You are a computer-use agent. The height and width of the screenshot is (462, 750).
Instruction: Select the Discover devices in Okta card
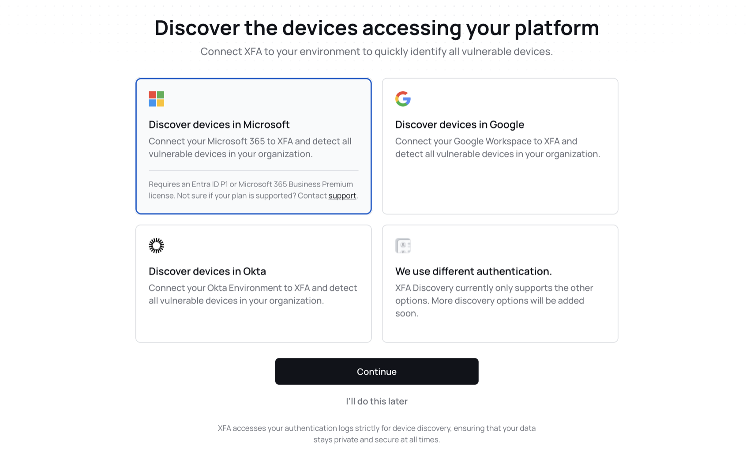tap(253, 284)
